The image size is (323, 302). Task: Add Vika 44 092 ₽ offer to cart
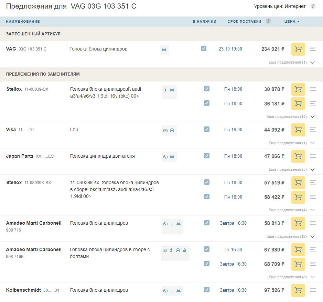click(298, 130)
